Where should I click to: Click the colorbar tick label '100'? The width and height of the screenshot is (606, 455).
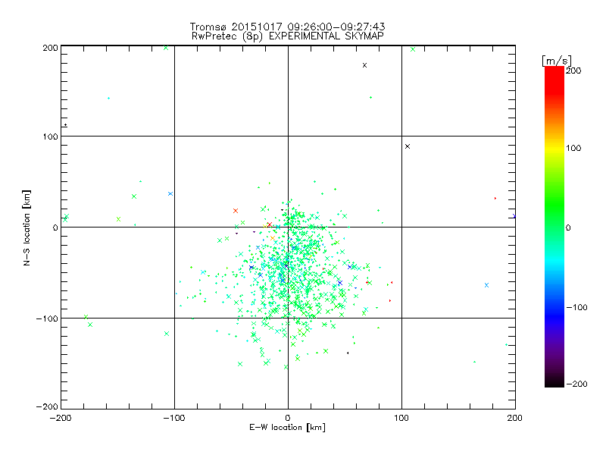pyautogui.click(x=573, y=148)
